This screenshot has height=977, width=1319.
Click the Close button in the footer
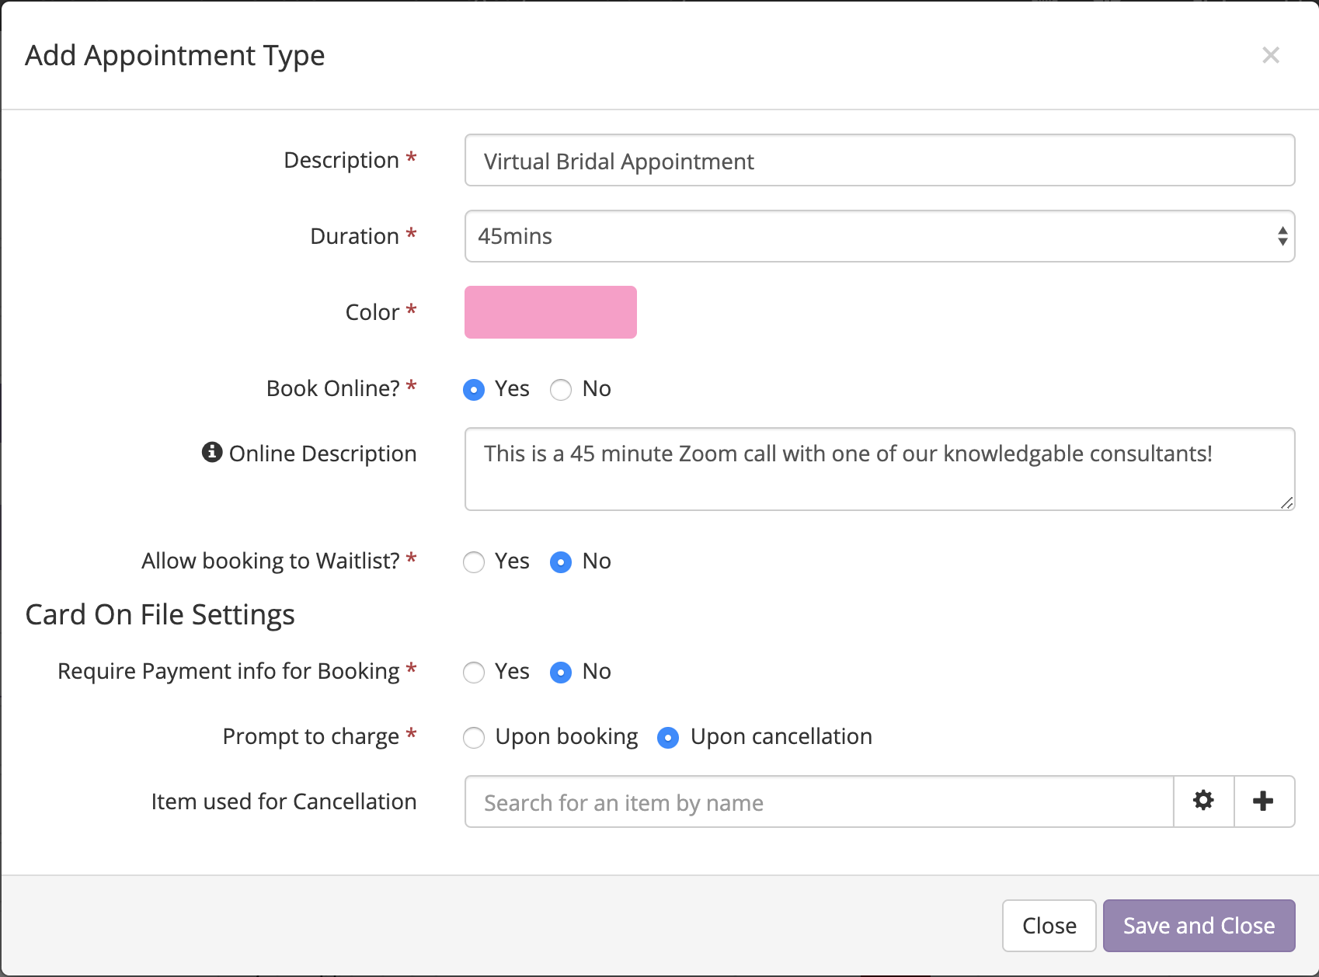click(x=1049, y=926)
